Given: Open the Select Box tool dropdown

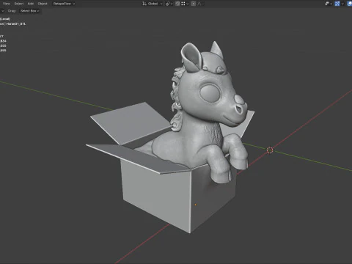Looking at the screenshot, I should [x=29, y=11].
